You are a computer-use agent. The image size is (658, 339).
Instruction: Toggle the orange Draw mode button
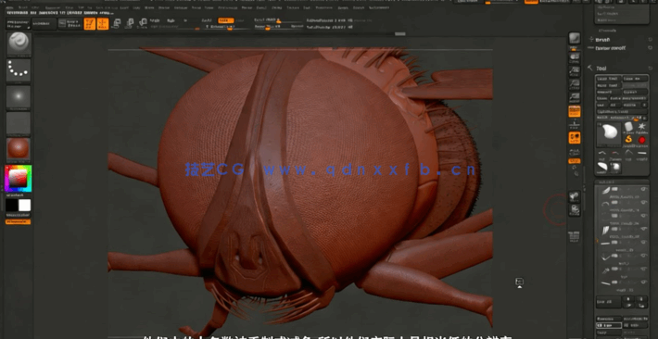[x=103, y=24]
